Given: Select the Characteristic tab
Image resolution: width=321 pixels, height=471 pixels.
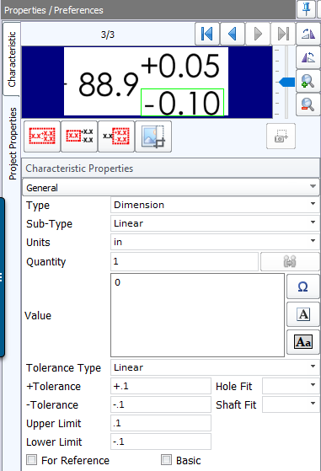Looking at the screenshot, I should [x=12, y=59].
